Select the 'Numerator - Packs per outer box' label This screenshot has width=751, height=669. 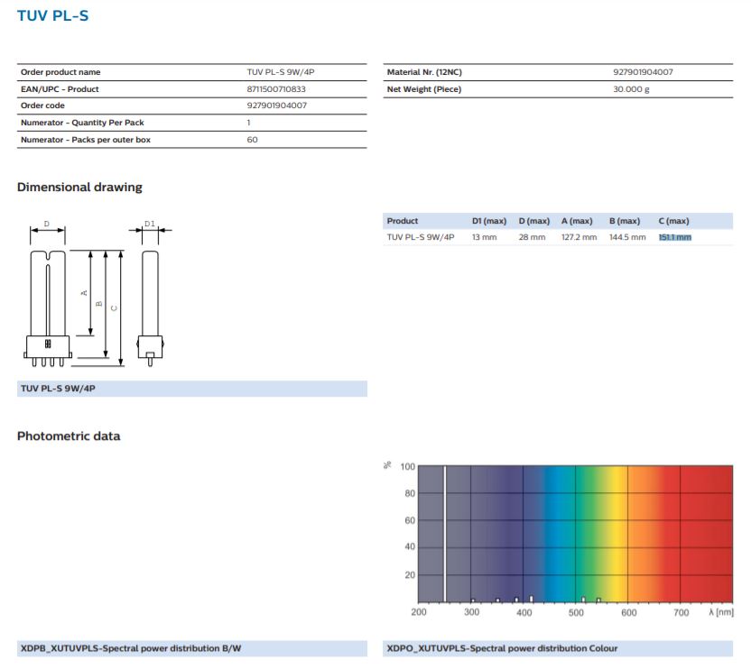(x=86, y=140)
